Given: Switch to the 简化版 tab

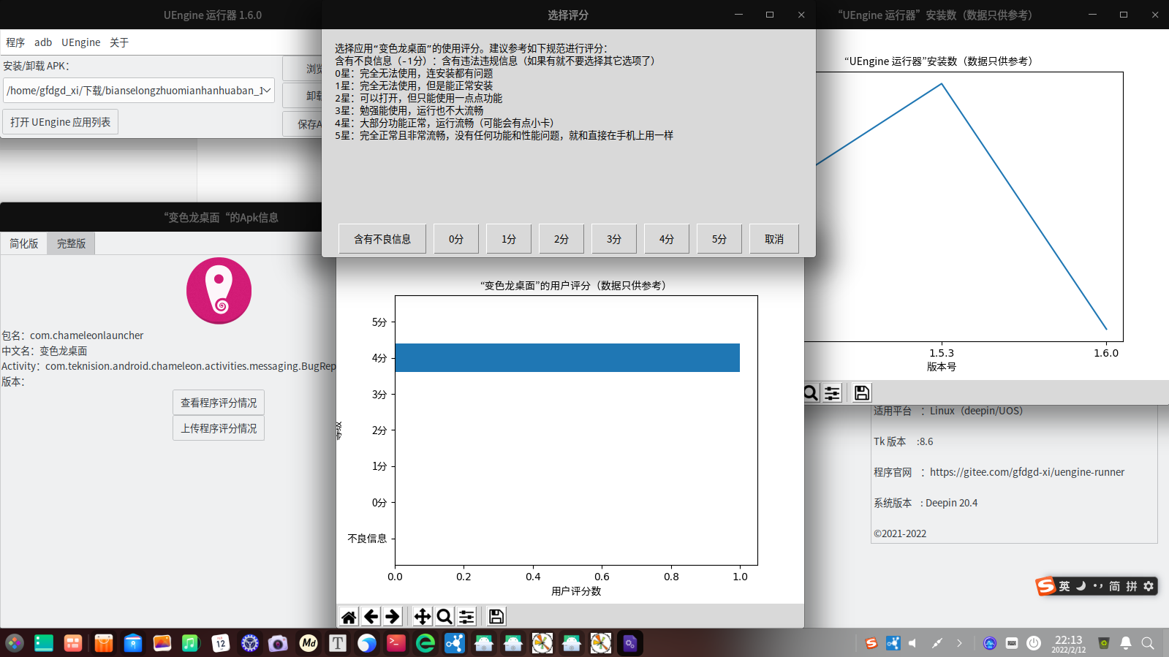Looking at the screenshot, I should [x=24, y=243].
